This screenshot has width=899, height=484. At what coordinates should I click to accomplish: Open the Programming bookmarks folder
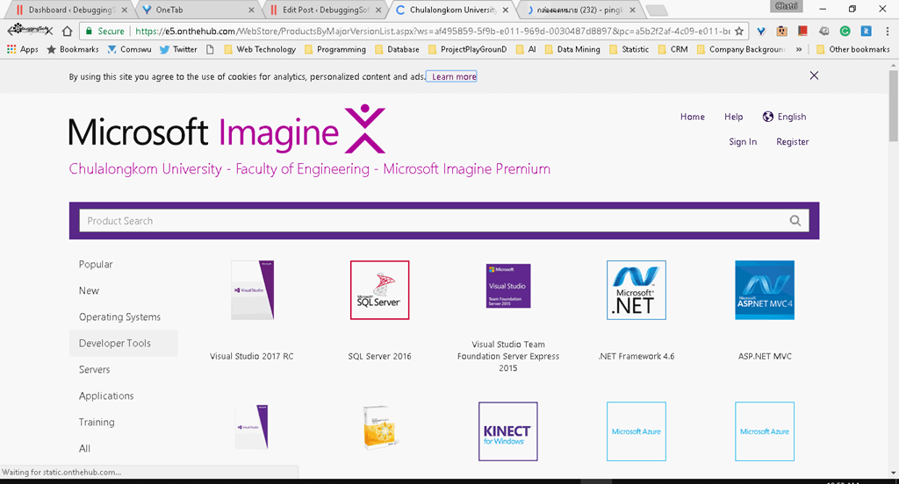pos(335,49)
